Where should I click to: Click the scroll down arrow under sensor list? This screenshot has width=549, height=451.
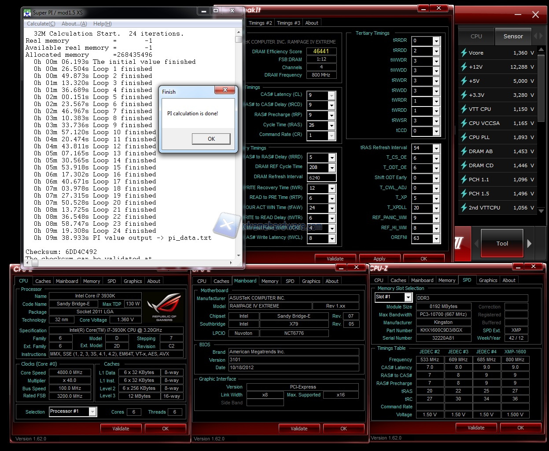[541, 211]
